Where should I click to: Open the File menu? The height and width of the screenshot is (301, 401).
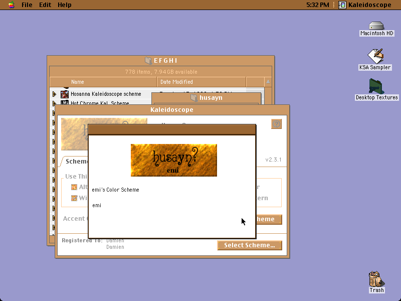[27, 5]
